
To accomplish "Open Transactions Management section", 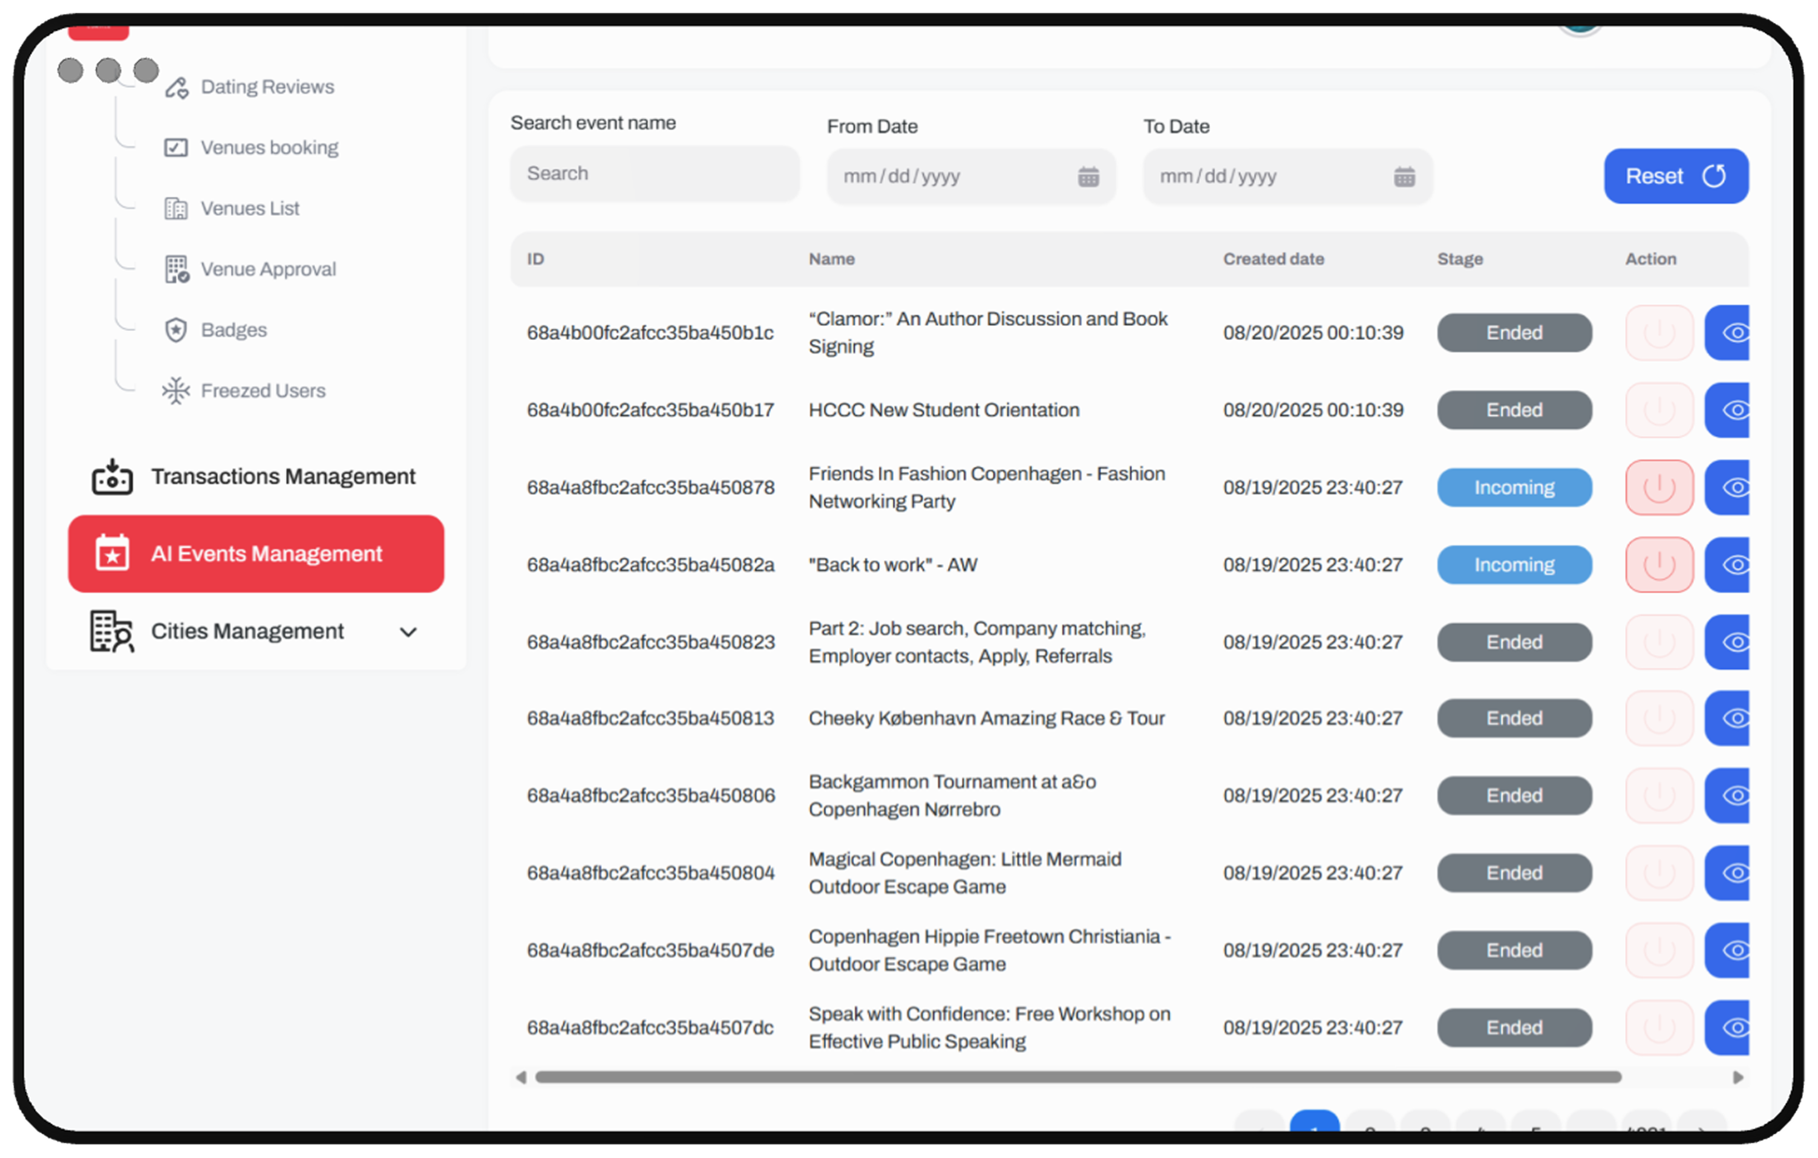I will point(283,477).
